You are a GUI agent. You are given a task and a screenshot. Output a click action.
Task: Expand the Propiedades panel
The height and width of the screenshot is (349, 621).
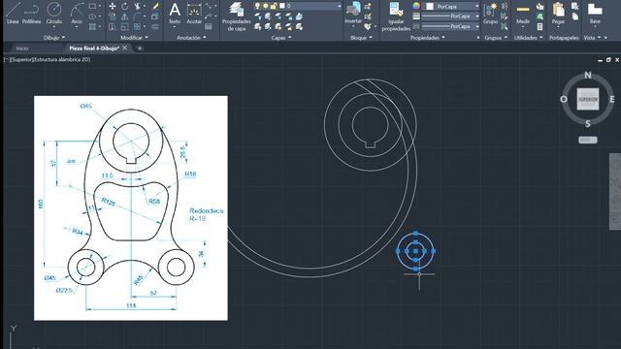(427, 38)
